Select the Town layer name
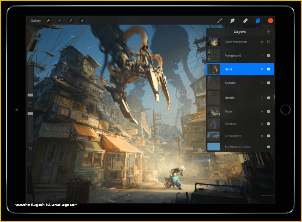The width and height of the screenshot is (302, 222). (x=228, y=112)
